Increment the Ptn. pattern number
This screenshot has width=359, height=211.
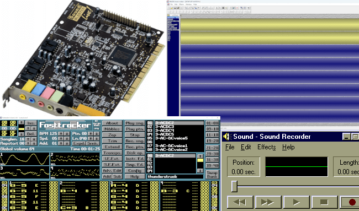pos(91,133)
